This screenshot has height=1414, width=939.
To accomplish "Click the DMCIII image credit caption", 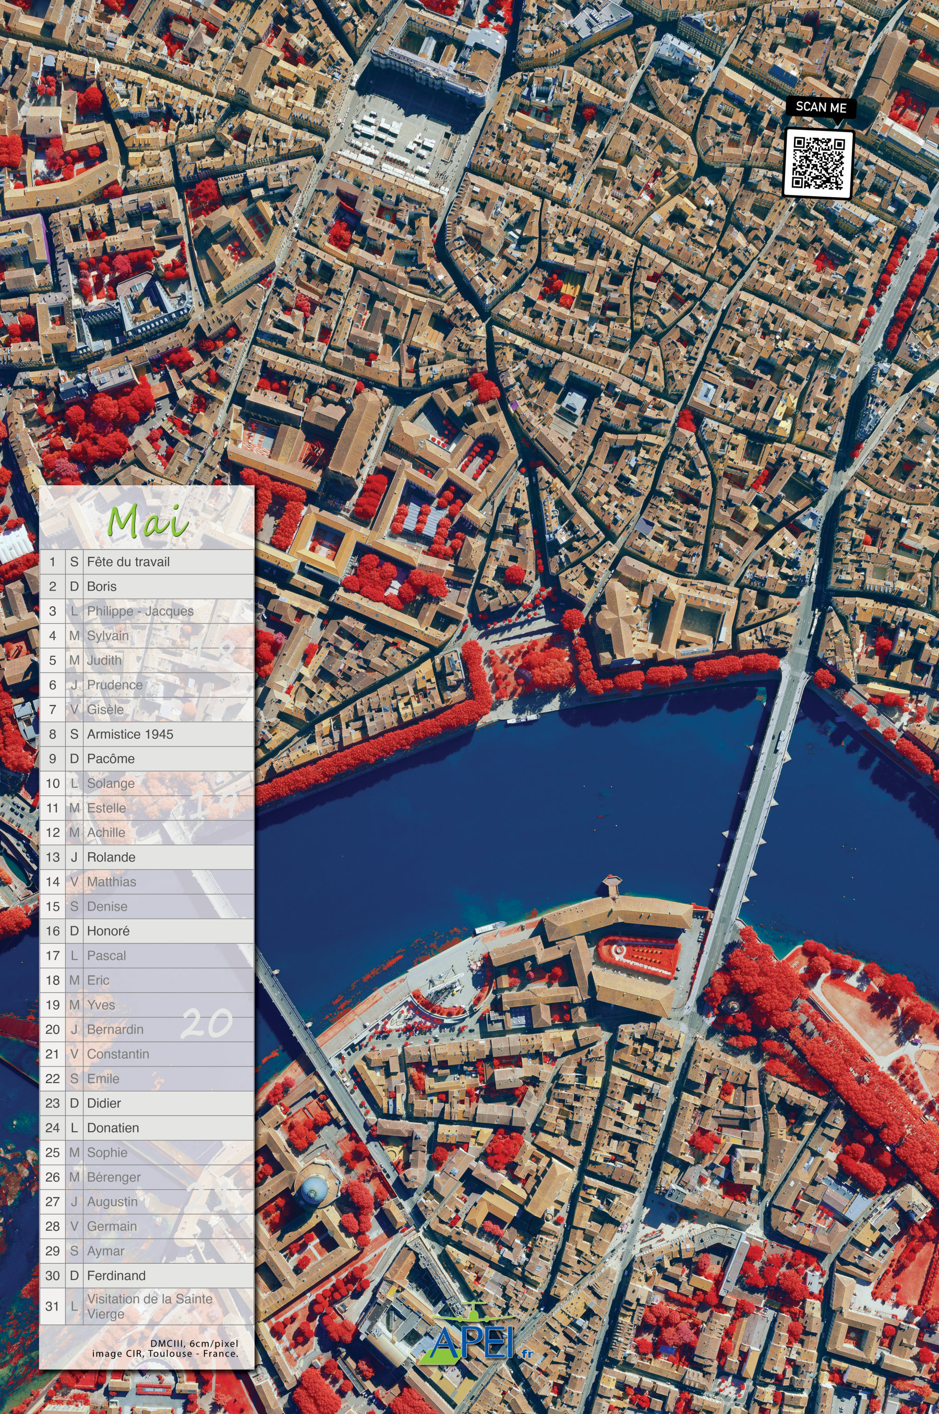I will pos(165,1348).
